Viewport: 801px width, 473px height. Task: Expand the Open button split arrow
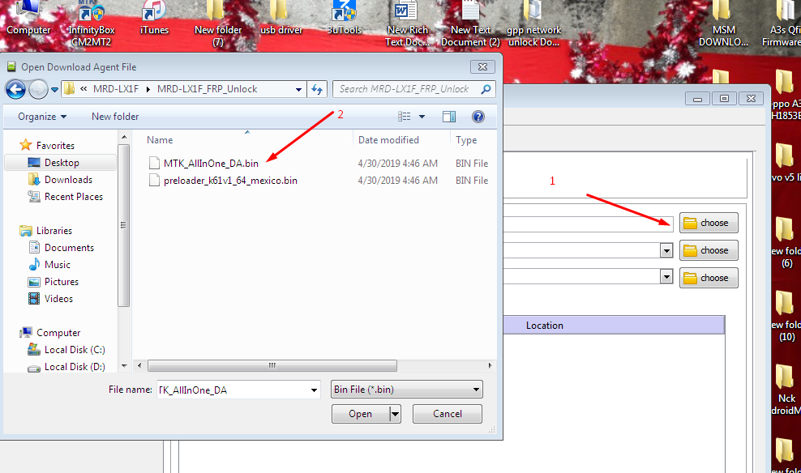[395, 414]
